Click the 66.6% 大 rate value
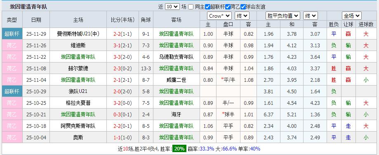Screen dimensions: 379x155 point(229,149)
